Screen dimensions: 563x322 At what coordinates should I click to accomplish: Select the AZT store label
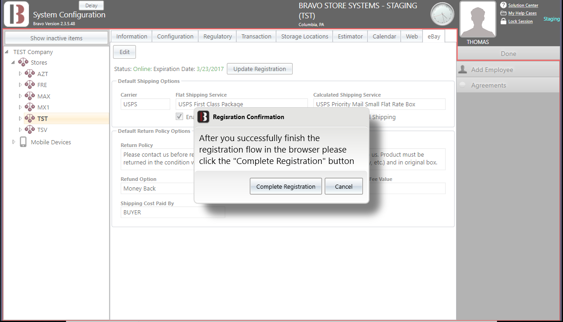click(x=43, y=74)
